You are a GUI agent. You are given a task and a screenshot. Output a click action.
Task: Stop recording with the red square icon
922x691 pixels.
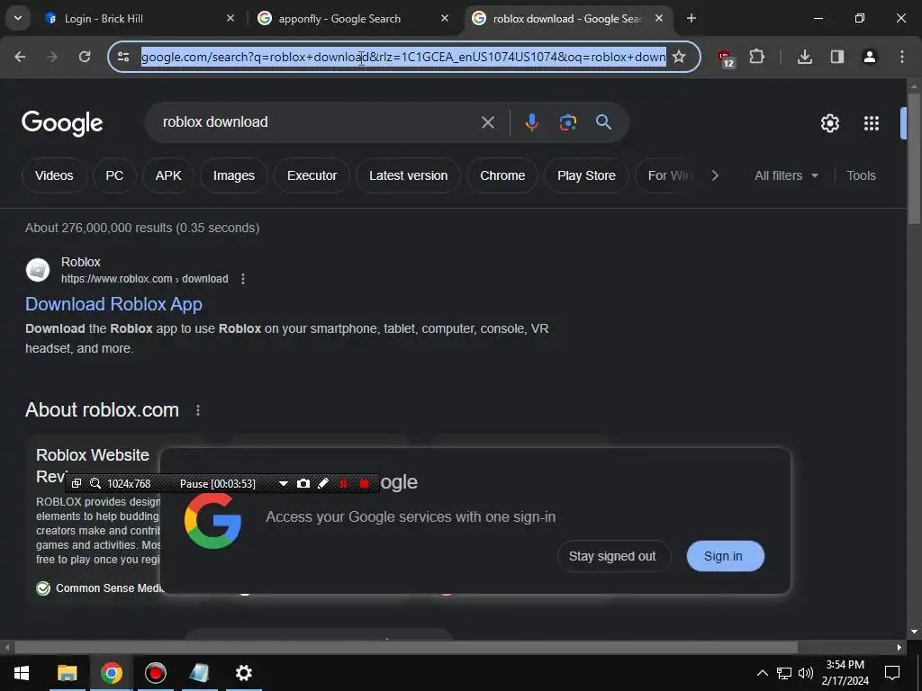364,483
